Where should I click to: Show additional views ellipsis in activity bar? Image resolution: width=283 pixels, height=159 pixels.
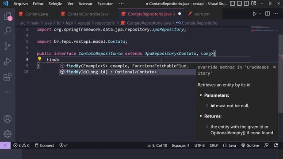coord(8,92)
